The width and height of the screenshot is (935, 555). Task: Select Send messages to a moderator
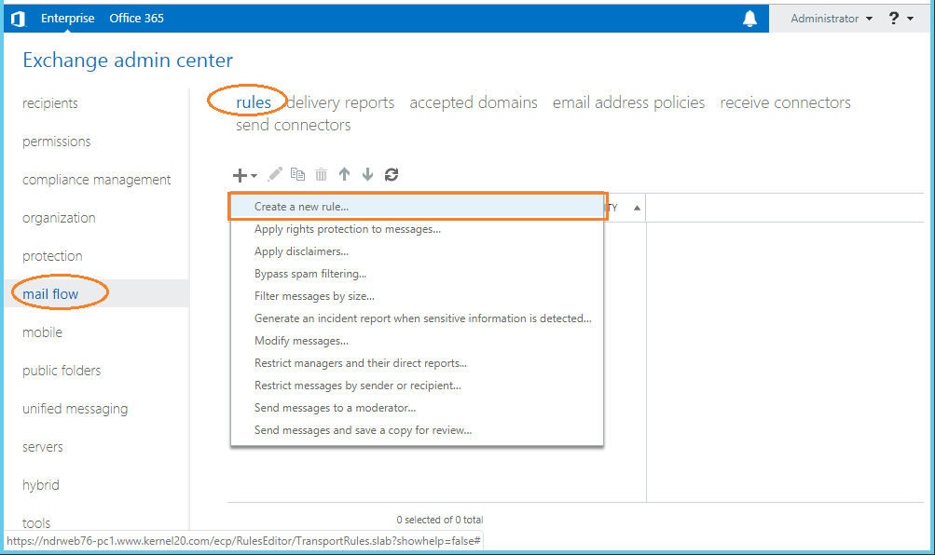click(417, 408)
